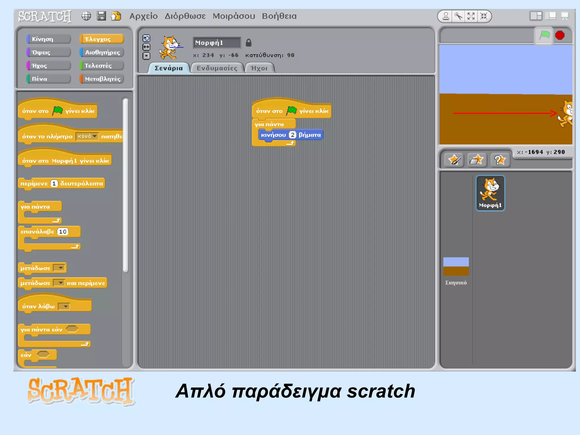Switch to the Ήχοι tab

[259, 68]
